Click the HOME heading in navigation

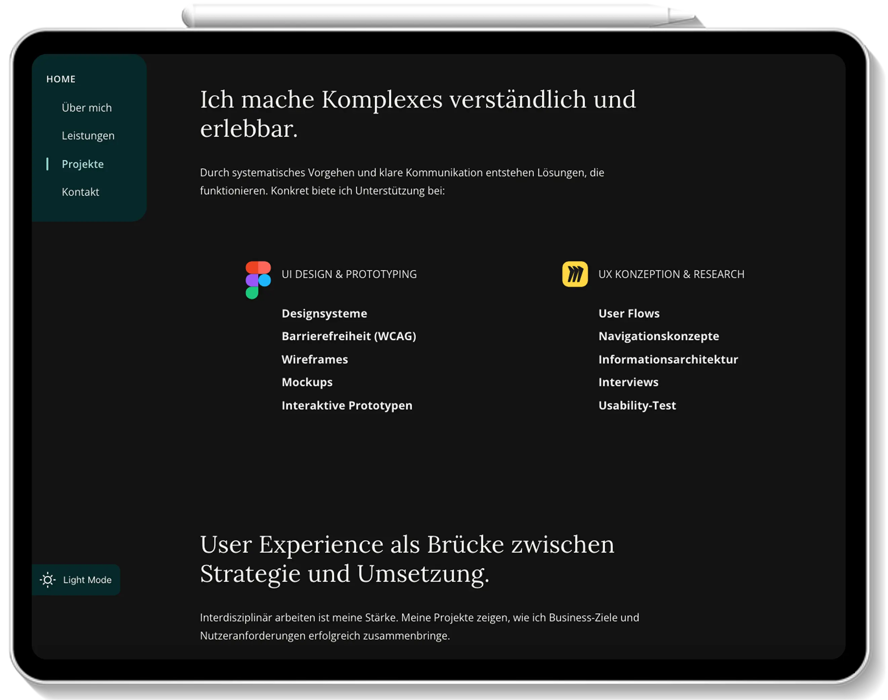point(61,79)
